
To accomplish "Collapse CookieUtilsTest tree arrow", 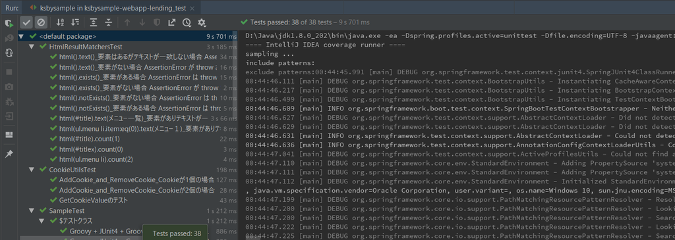I will pyautogui.click(x=32, y=170).
